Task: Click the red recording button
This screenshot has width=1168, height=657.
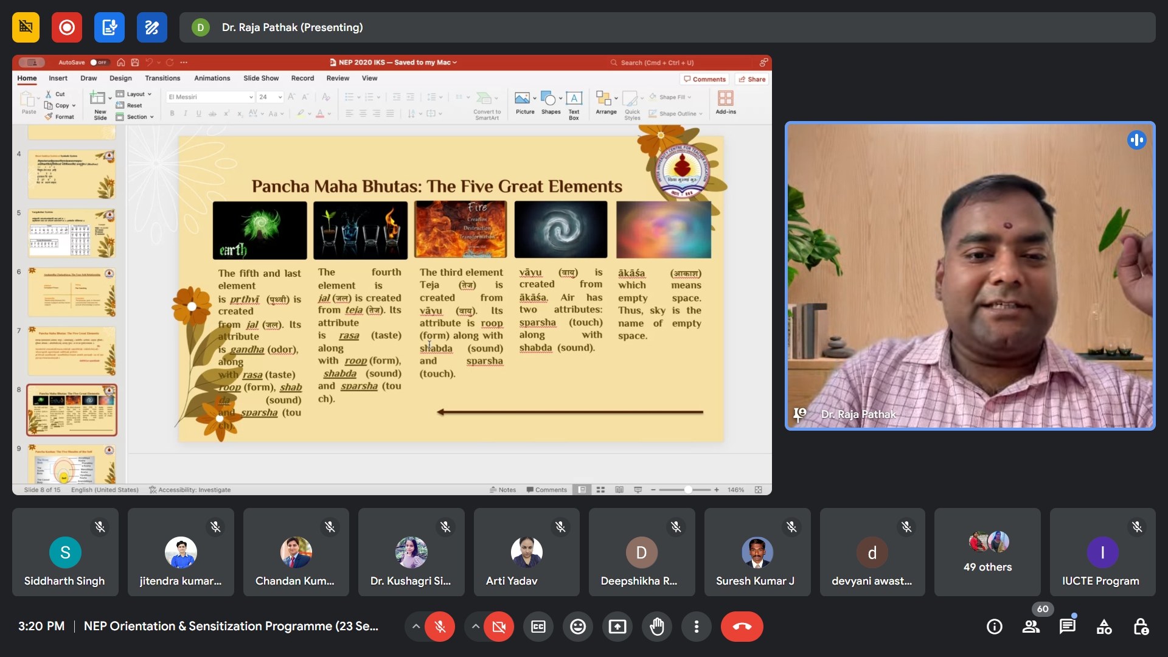Action: pyautogui.click(x=66, y=27)
